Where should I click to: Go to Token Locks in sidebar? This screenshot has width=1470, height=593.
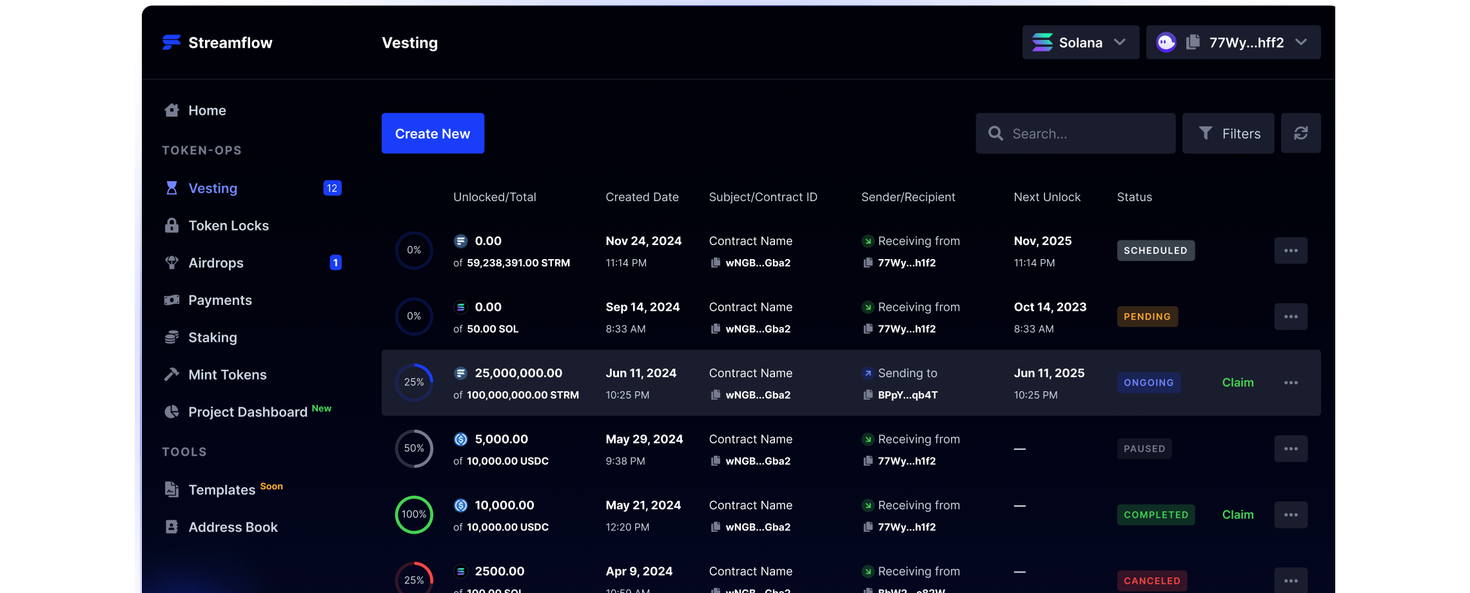point(228,226)
